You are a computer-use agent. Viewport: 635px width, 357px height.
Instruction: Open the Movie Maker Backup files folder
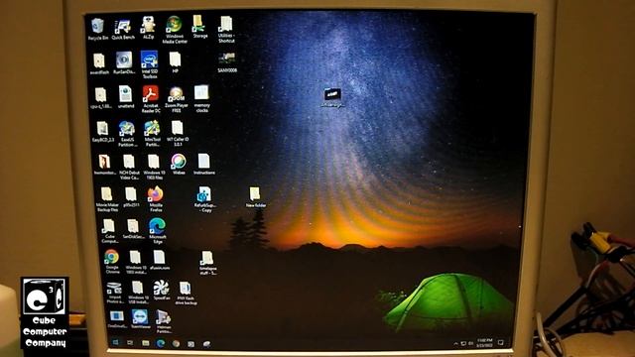(107, 199)
